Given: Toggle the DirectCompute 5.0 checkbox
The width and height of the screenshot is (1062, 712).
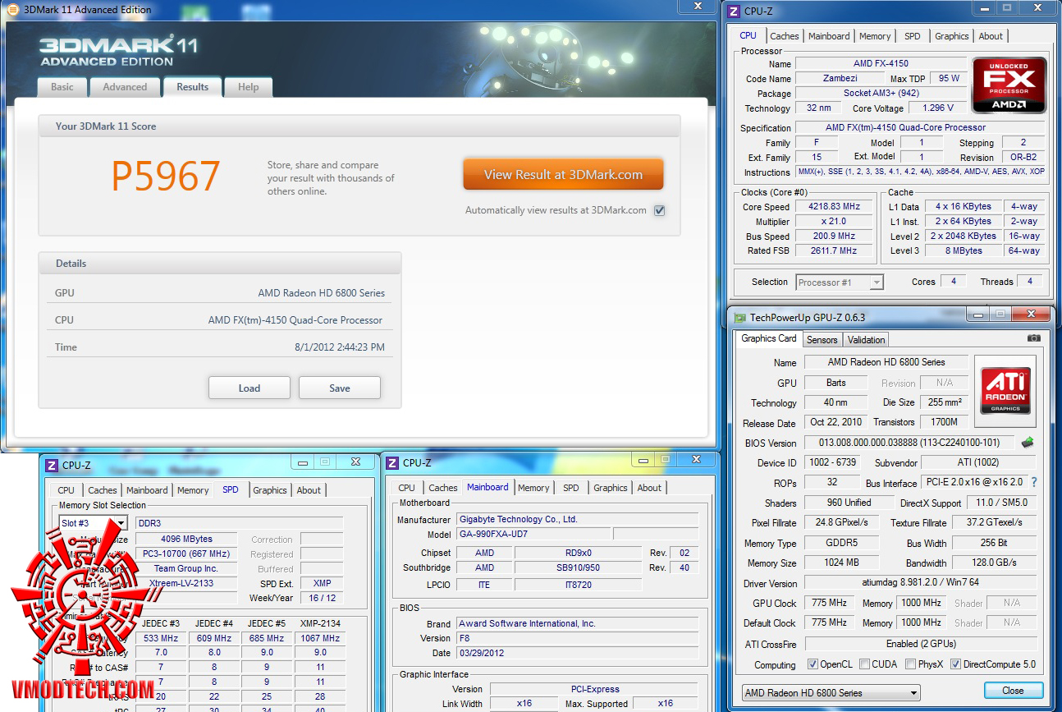Looking at the screenshot, I should click(956, 664).
